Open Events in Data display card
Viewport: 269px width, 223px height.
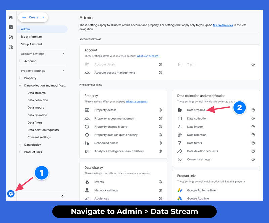pyautogui.click(x=99, y=182)
